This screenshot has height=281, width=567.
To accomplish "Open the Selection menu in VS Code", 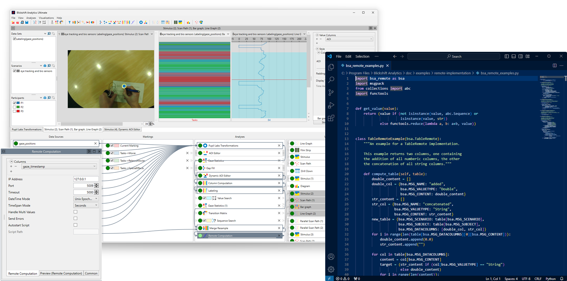I will (x=362, y=56).
